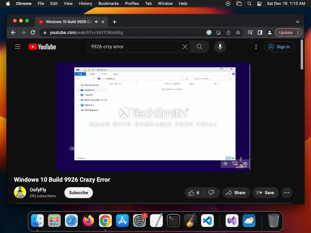Open the YouTube guide hamburger menu

point(18,47)
